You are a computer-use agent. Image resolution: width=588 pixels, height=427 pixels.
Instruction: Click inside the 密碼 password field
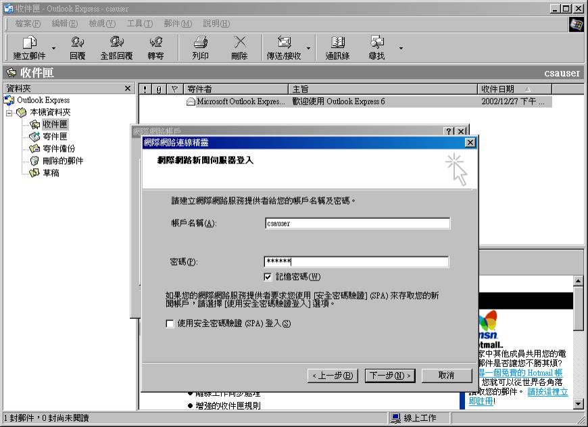click(x=356, y=261)
